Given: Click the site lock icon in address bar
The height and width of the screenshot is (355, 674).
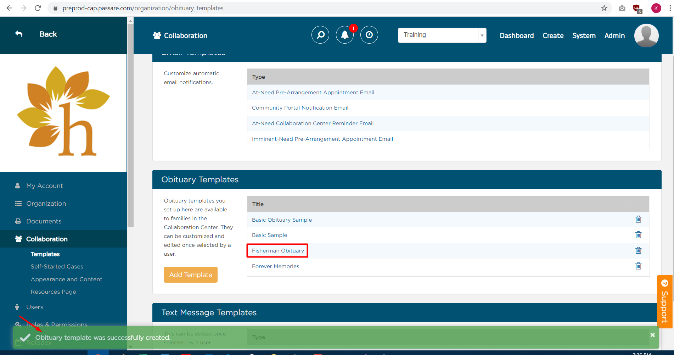Looking at the screenshot, I should click(55, 8).
